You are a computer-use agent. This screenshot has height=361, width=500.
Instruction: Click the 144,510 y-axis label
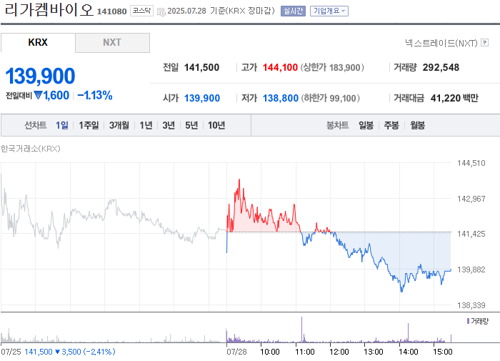pyautogui.click(x=471, y=163)
